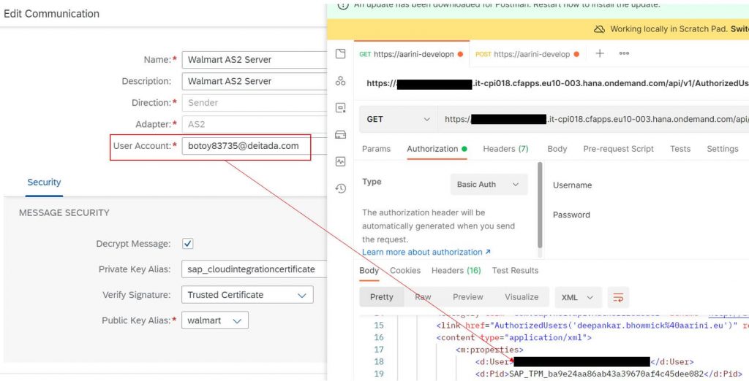Open History icon in Postman sidebar
Viewport: 749px width, 381px height.
(x=340, y=189)
